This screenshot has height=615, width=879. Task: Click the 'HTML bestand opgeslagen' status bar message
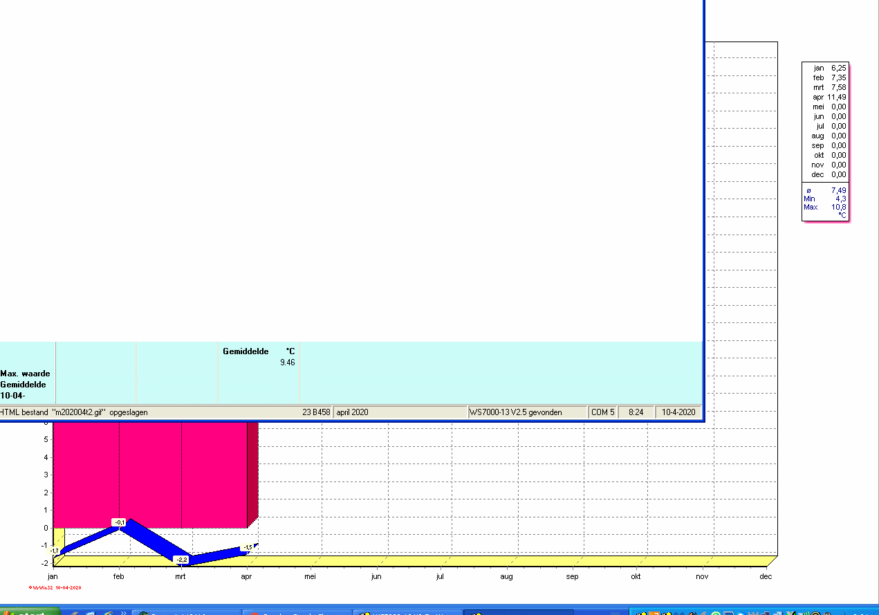pyautogui.click(x=74, y=412)
